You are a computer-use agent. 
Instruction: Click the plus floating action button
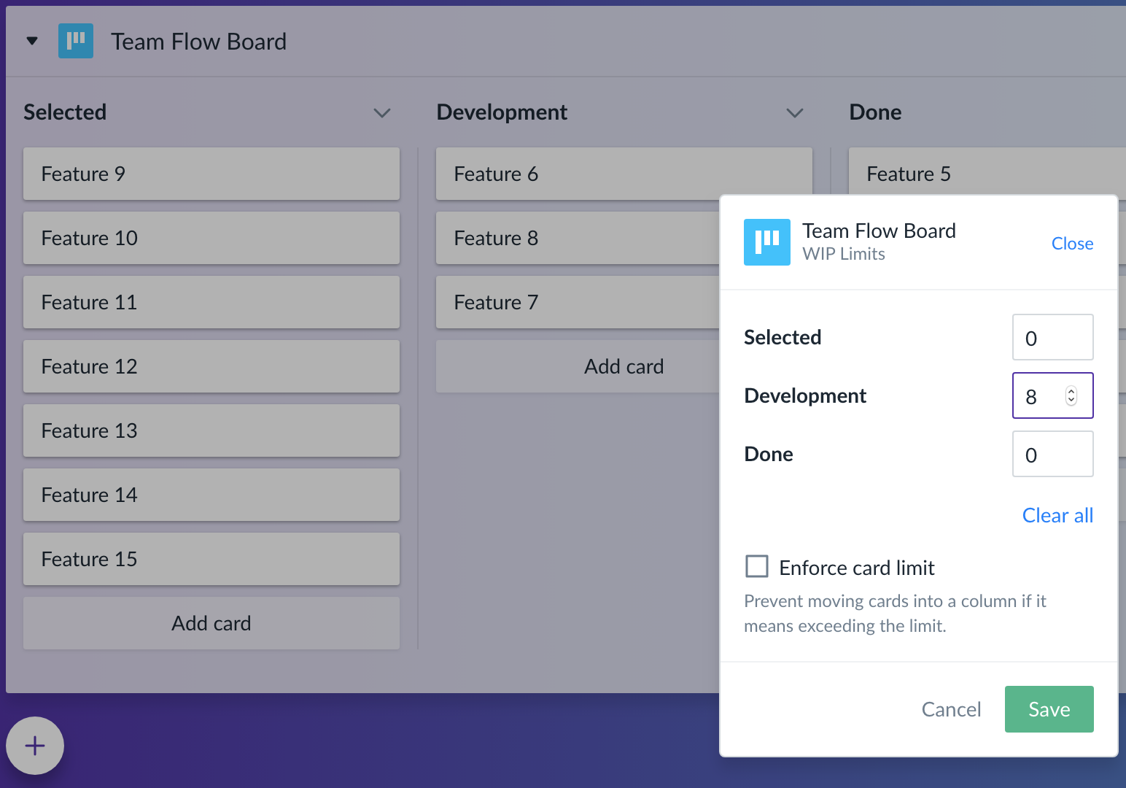tap(34, 746)
